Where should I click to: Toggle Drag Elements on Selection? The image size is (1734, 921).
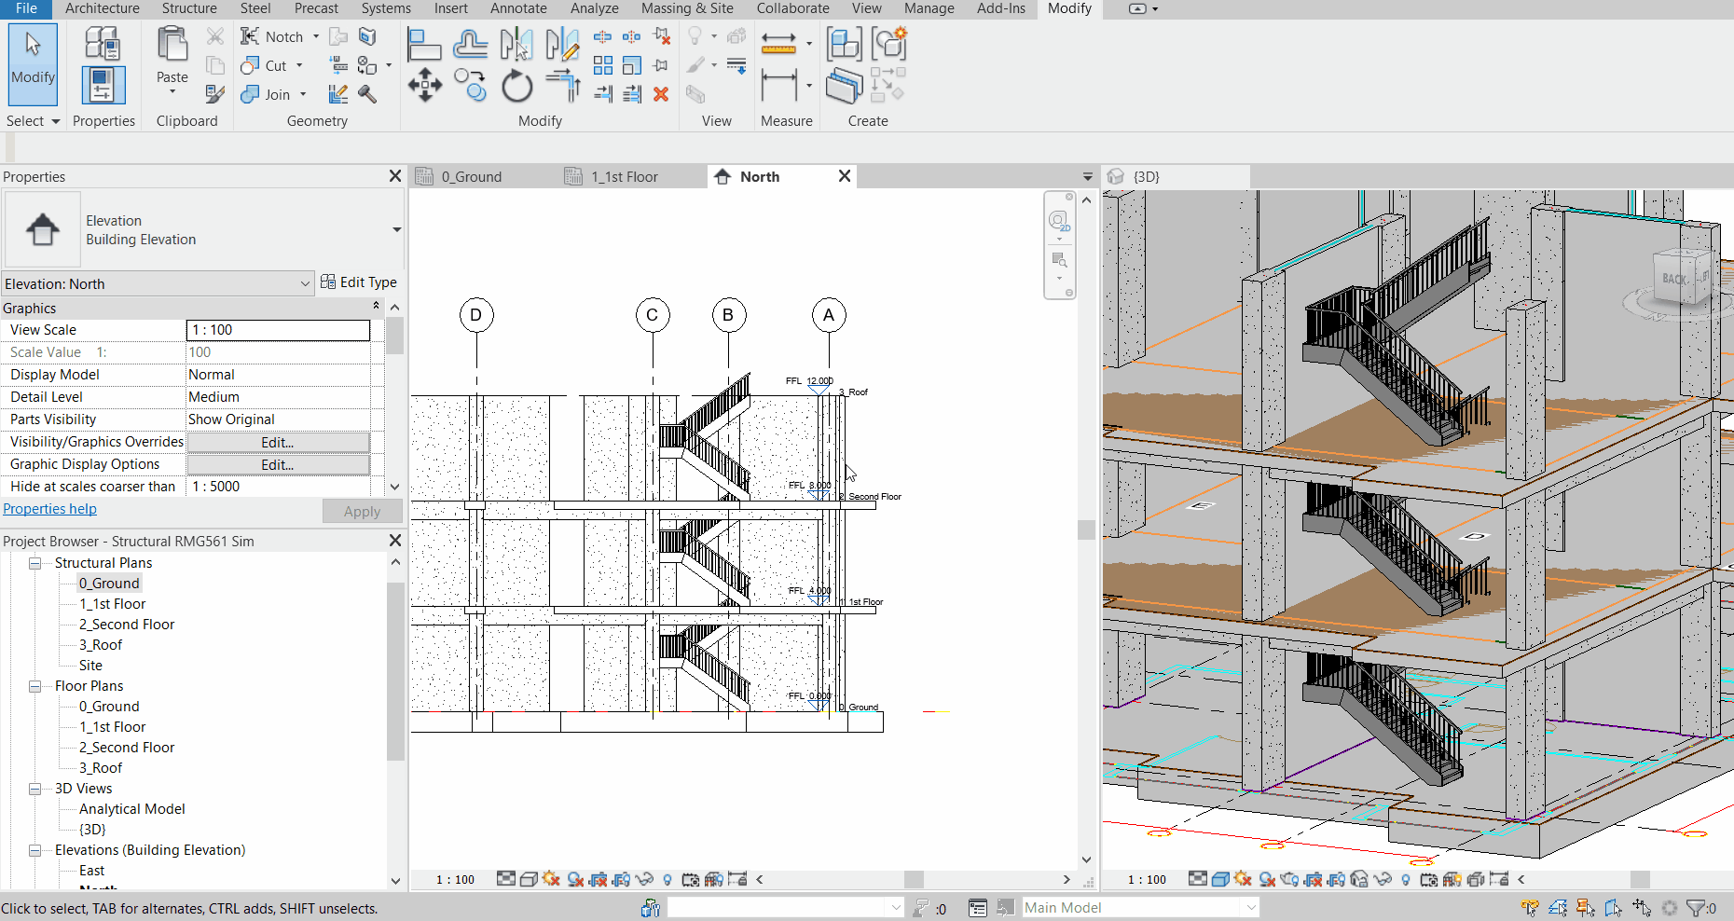[x=1642, y=907]
